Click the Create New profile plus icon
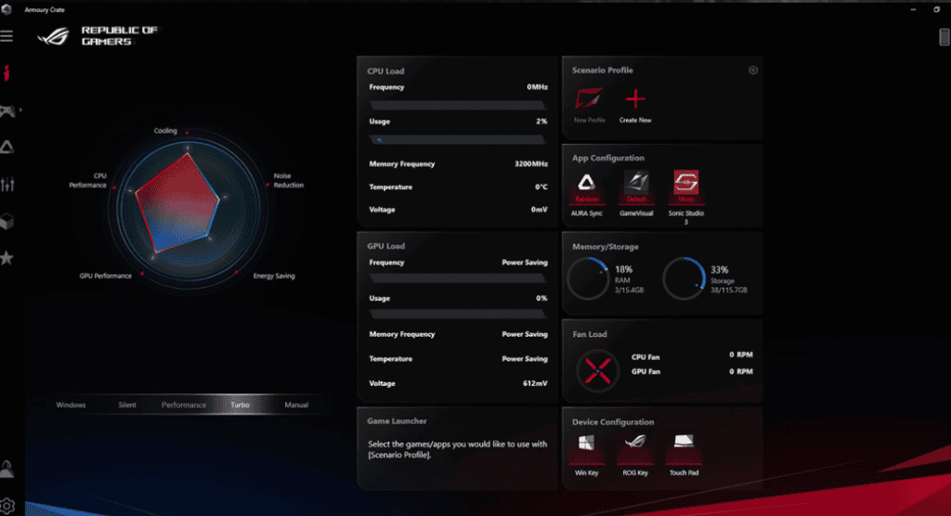The width and height of the screenshot is (951, 516). click(635, 100)
